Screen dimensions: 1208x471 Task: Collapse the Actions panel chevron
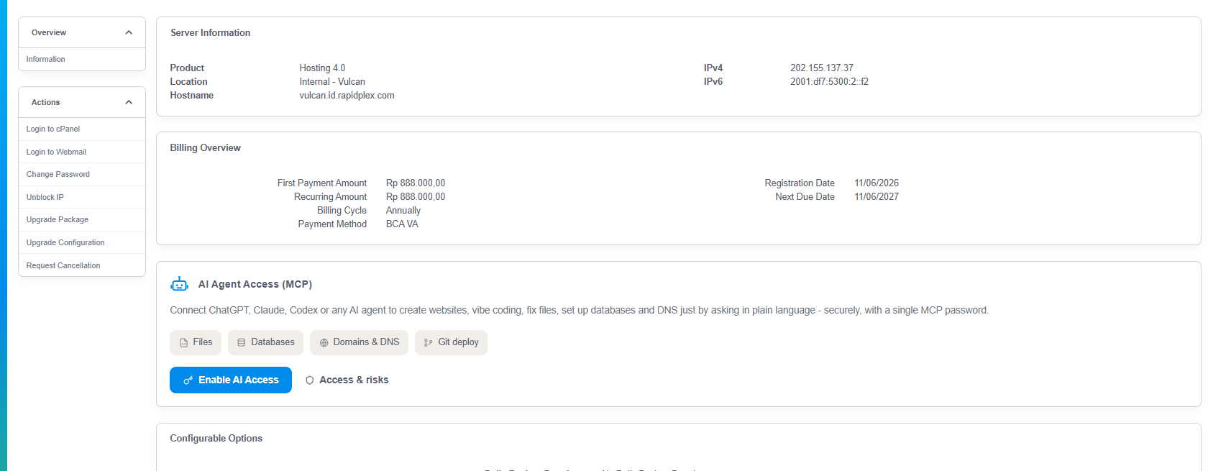click(x=129, y=102)
